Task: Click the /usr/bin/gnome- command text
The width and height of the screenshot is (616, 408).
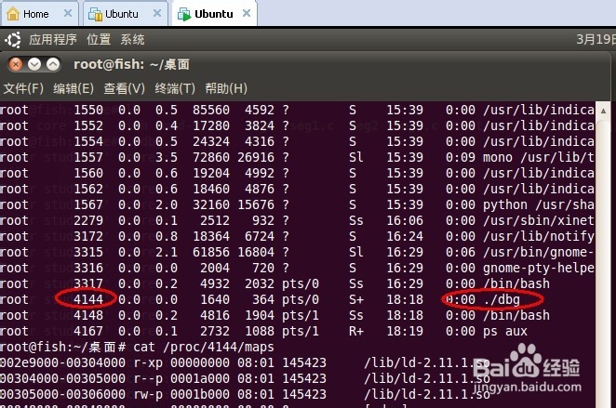Action: pyautogui.click(x=539, y=252)
